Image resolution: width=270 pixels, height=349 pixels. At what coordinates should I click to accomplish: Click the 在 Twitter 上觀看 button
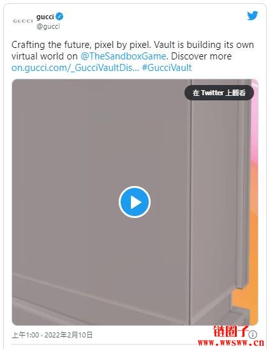[219, 93]
